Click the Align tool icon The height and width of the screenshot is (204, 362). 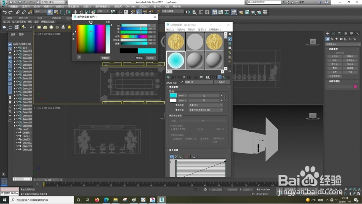pyautogui.click(x=194, y=12)
